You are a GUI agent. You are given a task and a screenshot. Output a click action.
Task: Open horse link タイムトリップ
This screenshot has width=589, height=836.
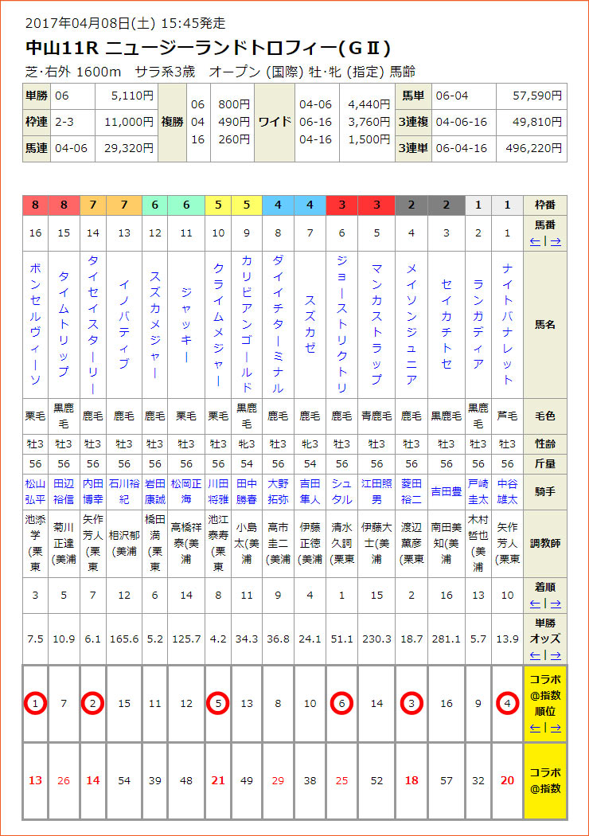coord(64,325)
